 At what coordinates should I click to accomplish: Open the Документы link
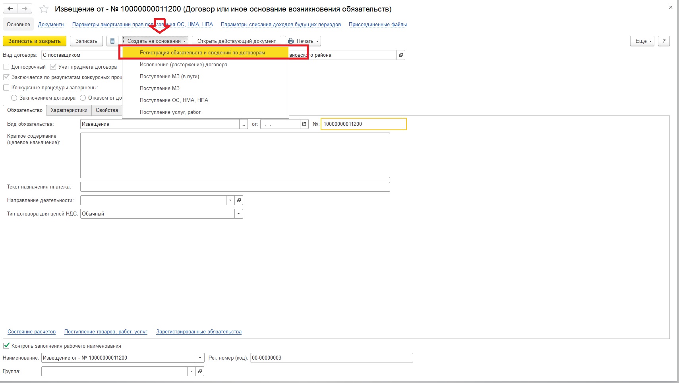pos(51,25)
